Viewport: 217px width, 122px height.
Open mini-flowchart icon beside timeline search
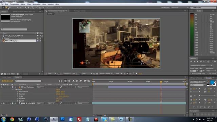pyautogui.click(x=60, y=81)
